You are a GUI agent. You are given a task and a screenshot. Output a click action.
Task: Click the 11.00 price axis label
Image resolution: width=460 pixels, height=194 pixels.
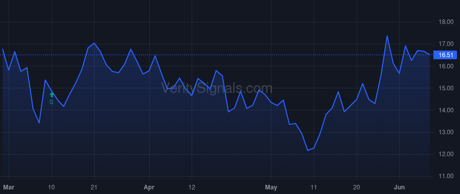(x=445, y=177)
